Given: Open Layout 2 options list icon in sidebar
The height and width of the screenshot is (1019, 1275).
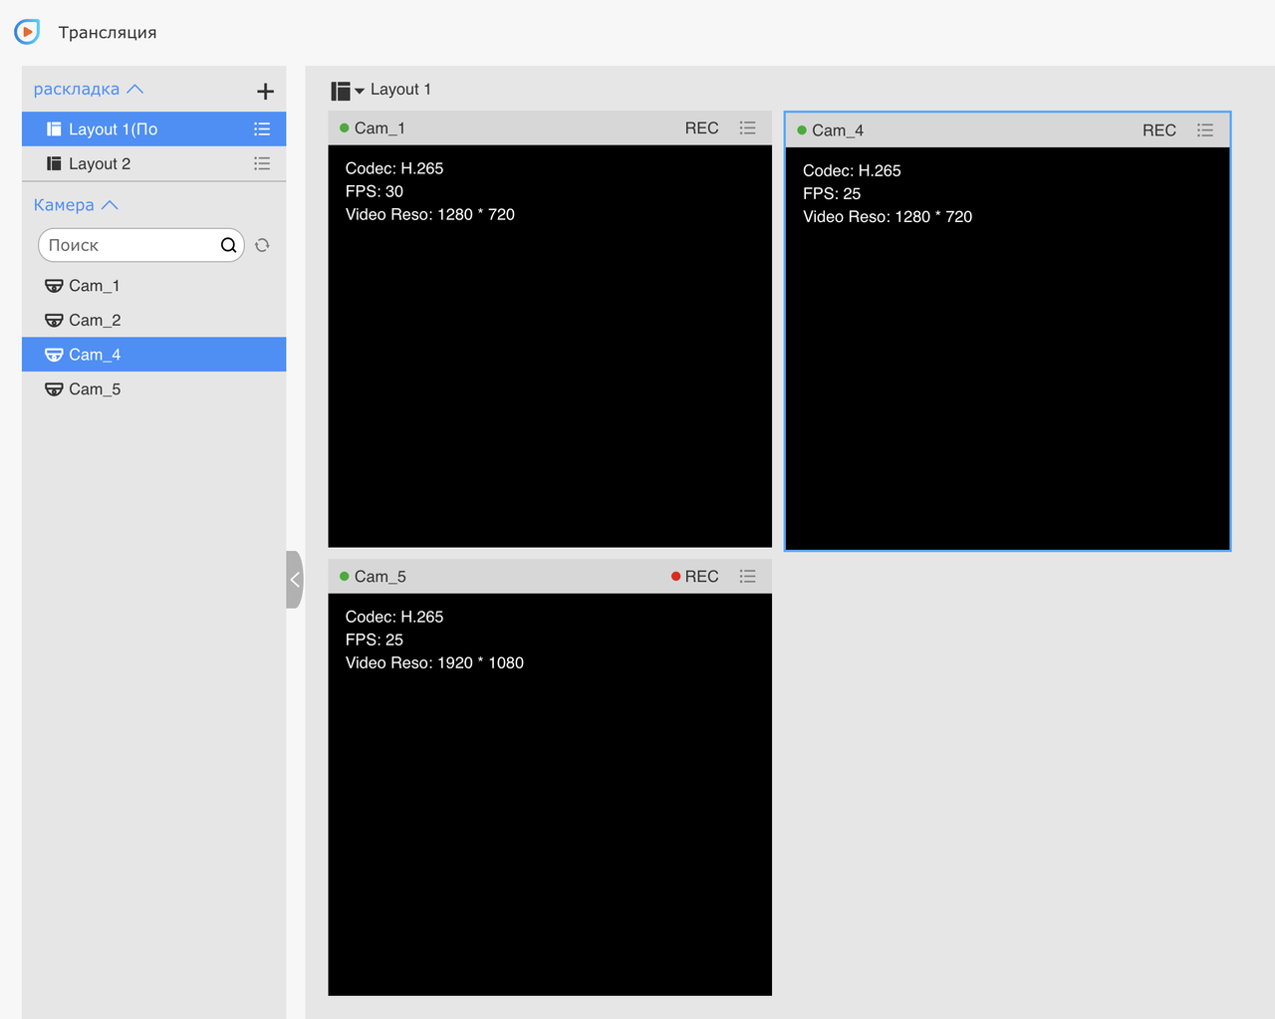Looking at the screenshot, I should point(262,163).
